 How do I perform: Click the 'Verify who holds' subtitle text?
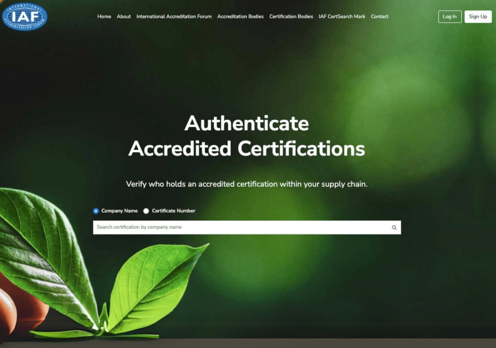pyautogui.click(x=247, y=184)
